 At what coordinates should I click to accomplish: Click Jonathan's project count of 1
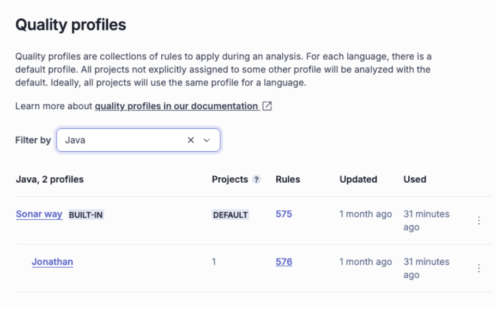214,262
